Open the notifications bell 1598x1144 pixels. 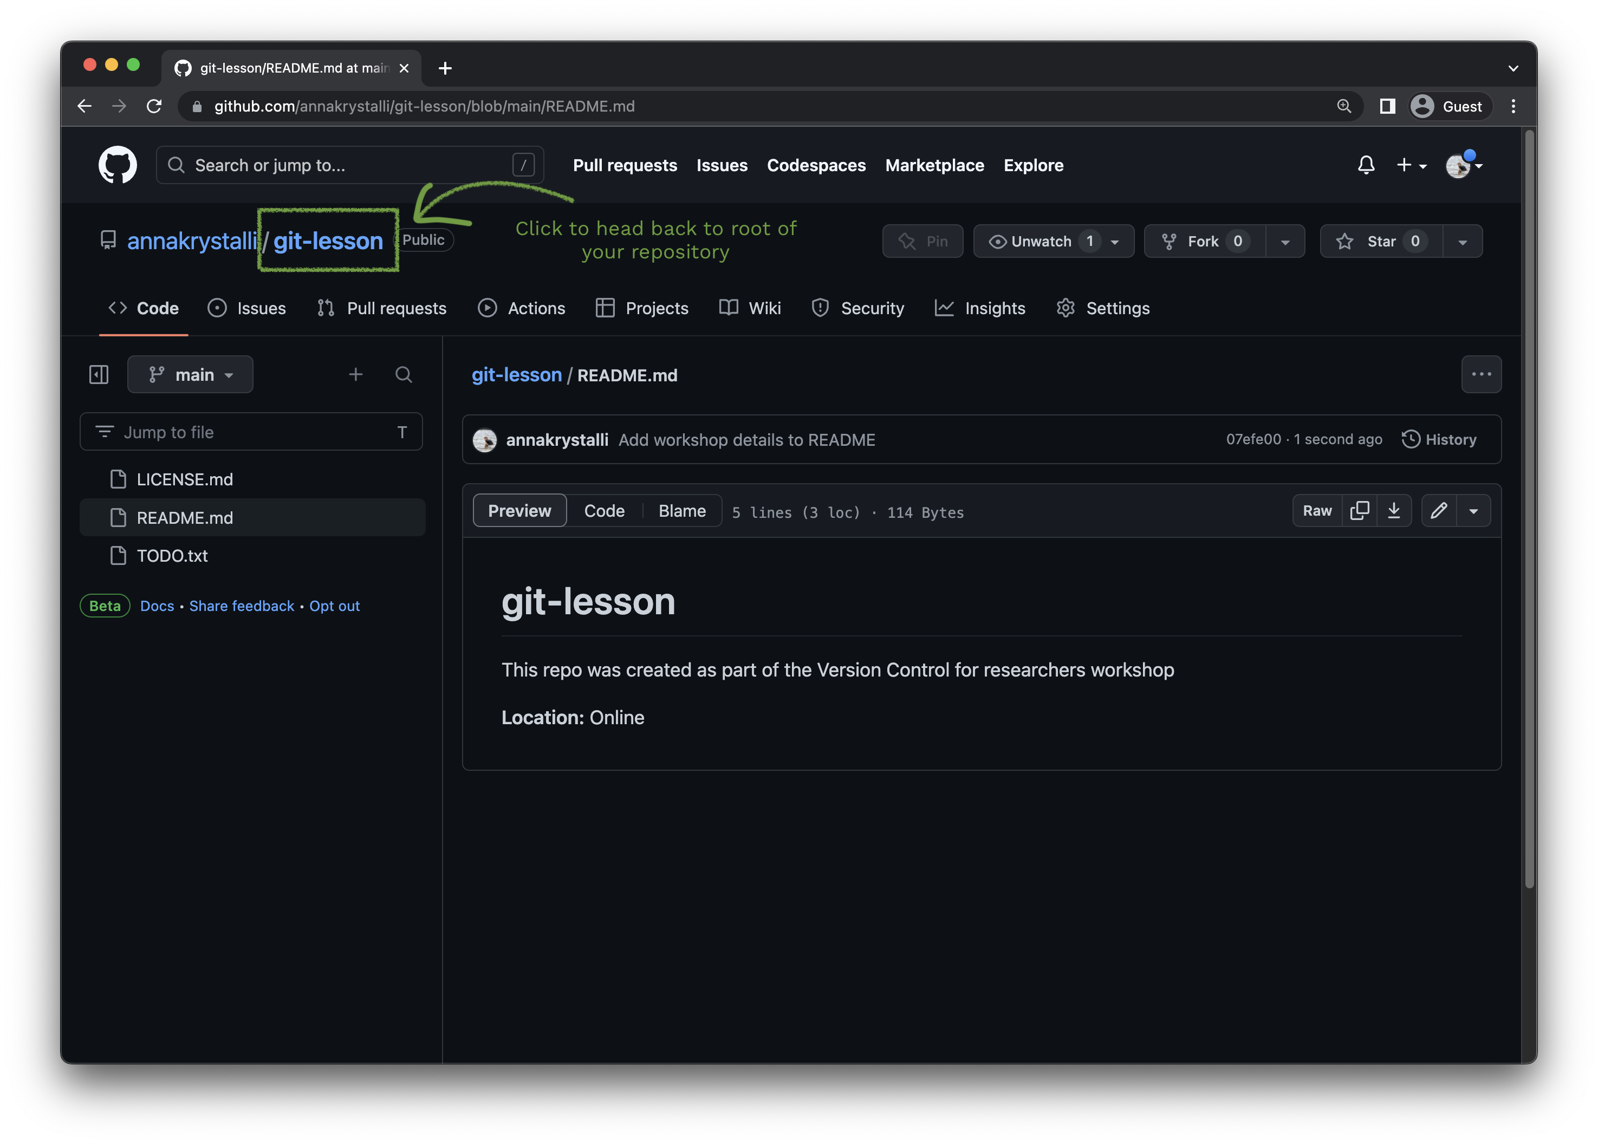point(1365,165)
